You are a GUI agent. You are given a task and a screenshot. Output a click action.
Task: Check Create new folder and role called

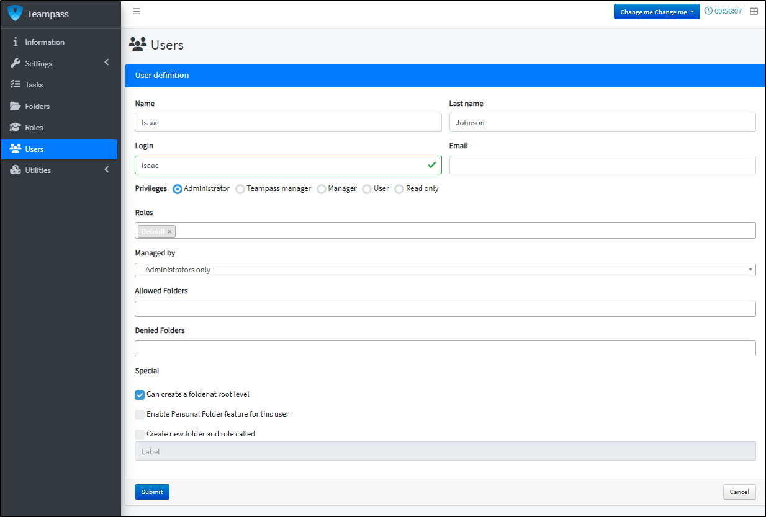pyautogui.click(x=140, y=435)
